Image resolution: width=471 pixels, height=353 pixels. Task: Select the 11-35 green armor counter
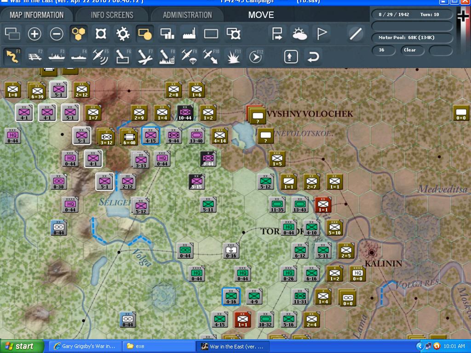click(277, 205)
